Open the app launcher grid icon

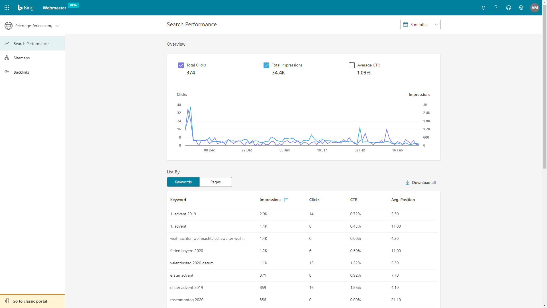click(x=7, y=8)
